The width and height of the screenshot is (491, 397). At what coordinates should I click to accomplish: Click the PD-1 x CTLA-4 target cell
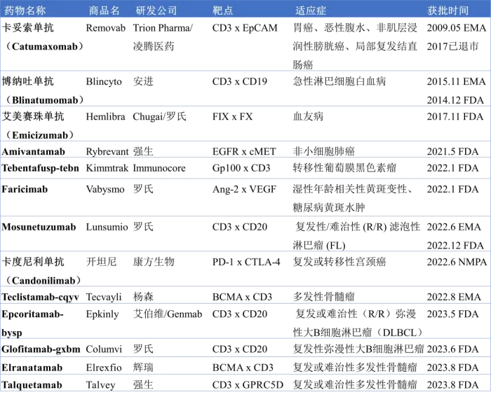pos(246,262)
